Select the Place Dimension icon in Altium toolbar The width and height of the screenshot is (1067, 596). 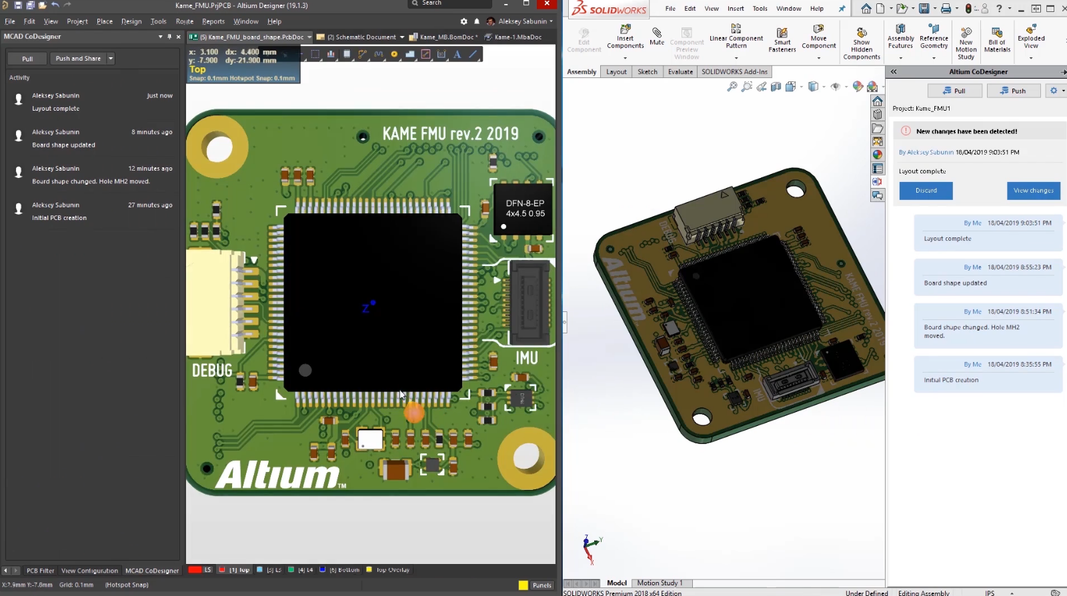click(x=441, y=54)
